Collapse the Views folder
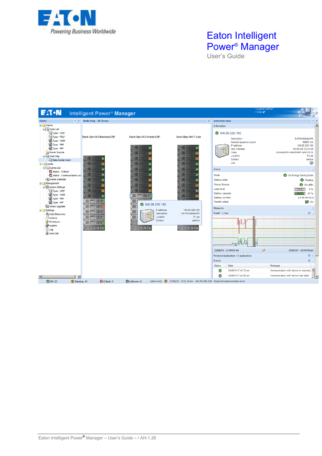 40,125
